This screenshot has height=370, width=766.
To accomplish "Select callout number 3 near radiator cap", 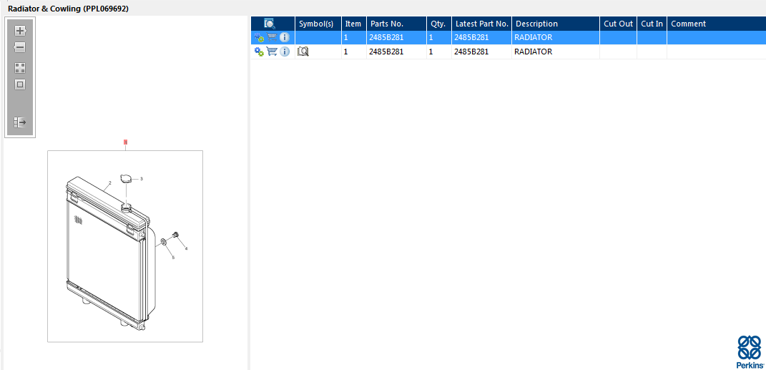I will (142, 179).
